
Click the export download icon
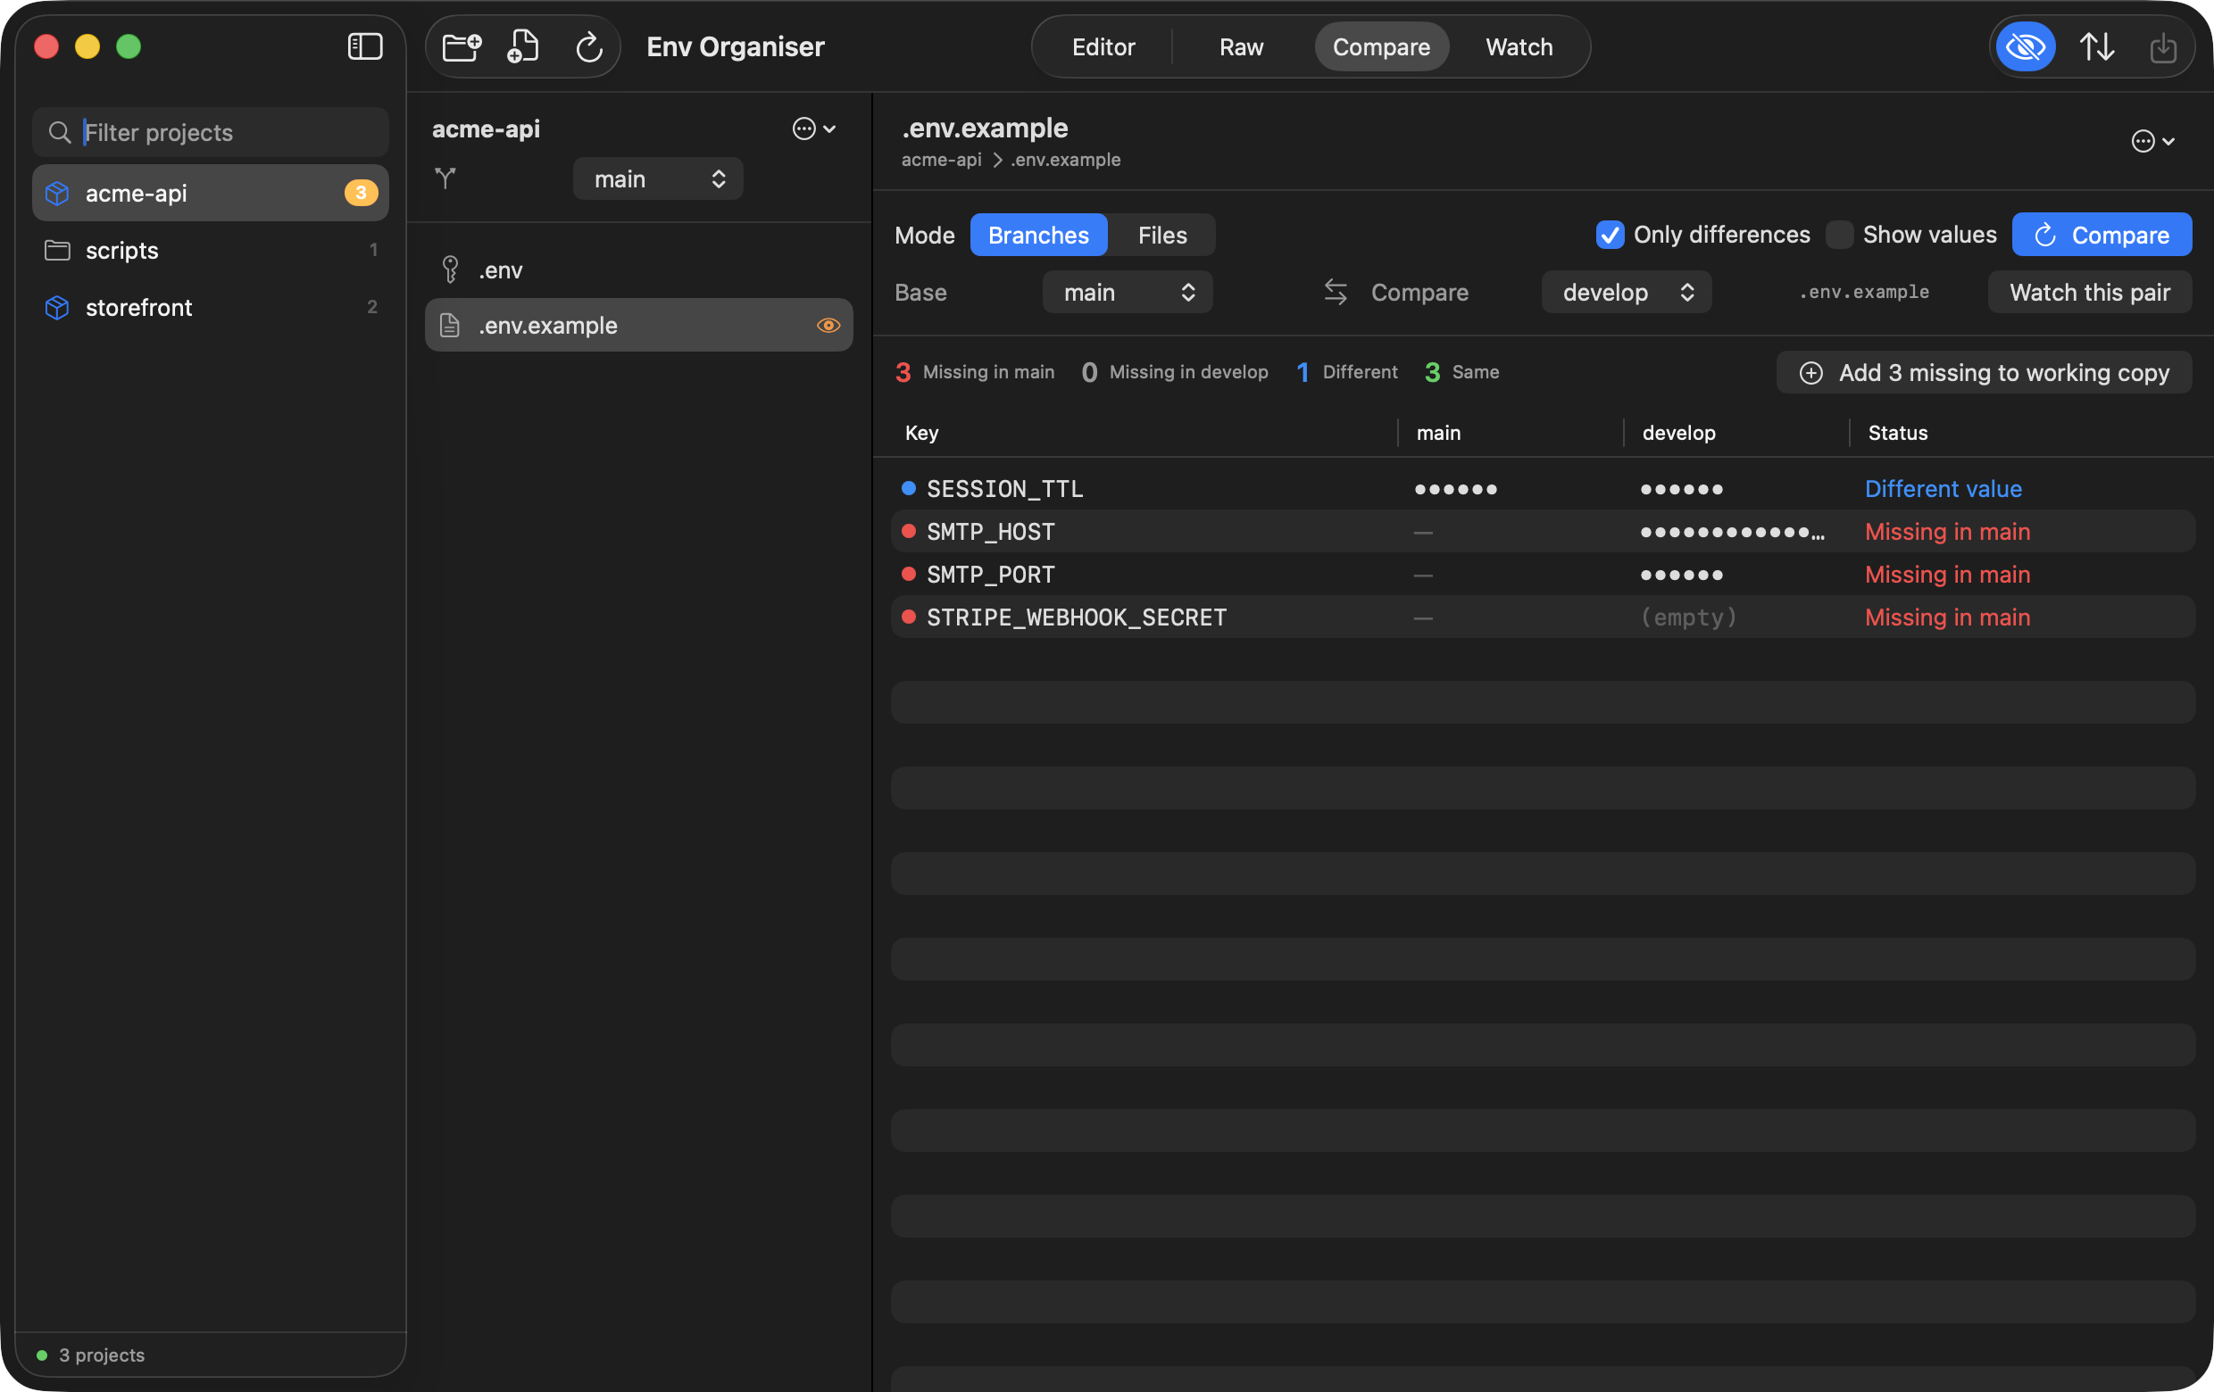[2162, 47]
